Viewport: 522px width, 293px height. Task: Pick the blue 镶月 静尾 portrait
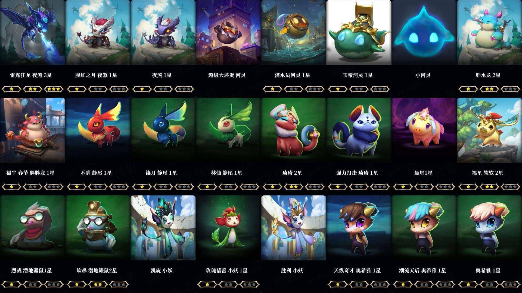tap(163, 130)
